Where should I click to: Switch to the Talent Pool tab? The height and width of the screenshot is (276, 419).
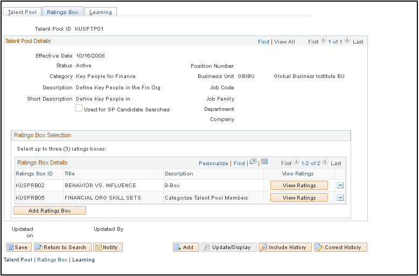click(x=22, y=12)
